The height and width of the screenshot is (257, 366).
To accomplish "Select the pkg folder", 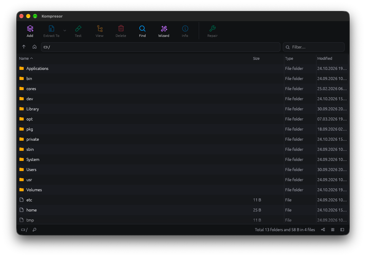I will coord(182,129).
